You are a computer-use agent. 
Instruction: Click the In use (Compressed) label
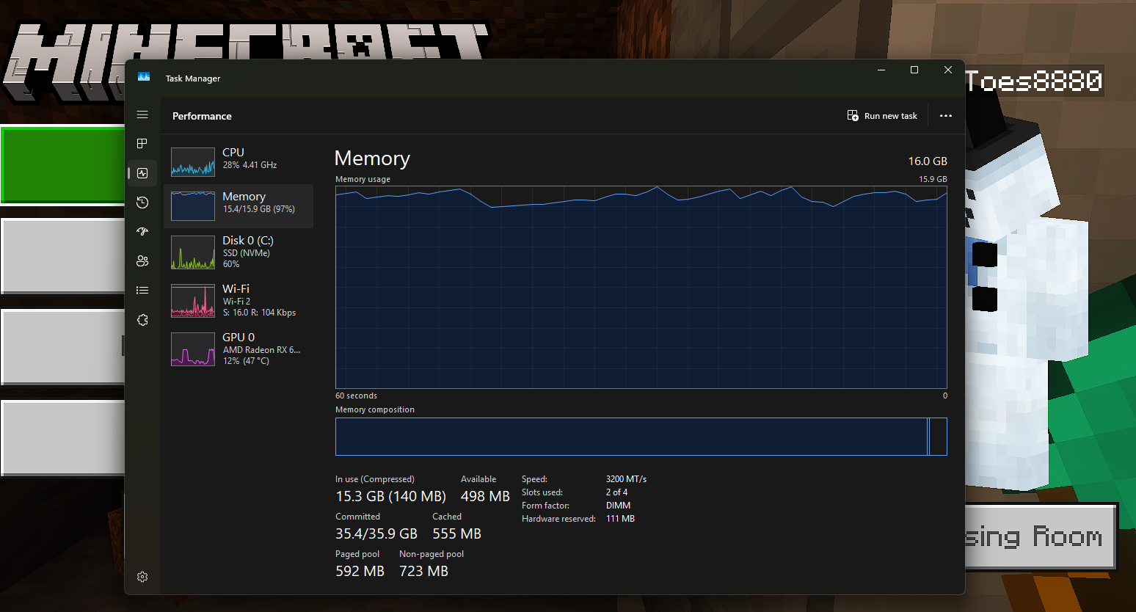coord(375,479)
